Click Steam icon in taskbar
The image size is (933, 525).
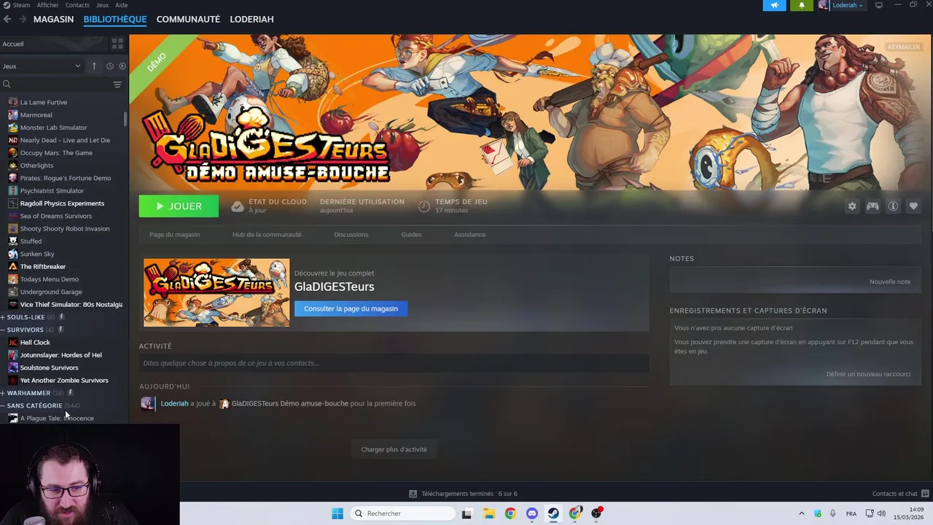point(553,513)
